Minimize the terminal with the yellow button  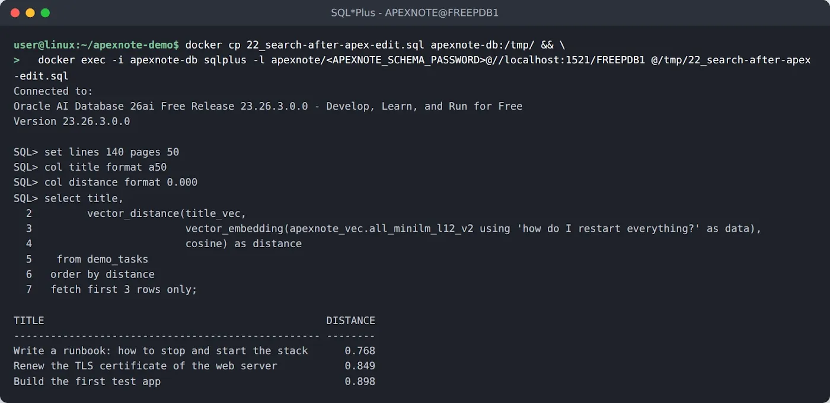[30, 12]
